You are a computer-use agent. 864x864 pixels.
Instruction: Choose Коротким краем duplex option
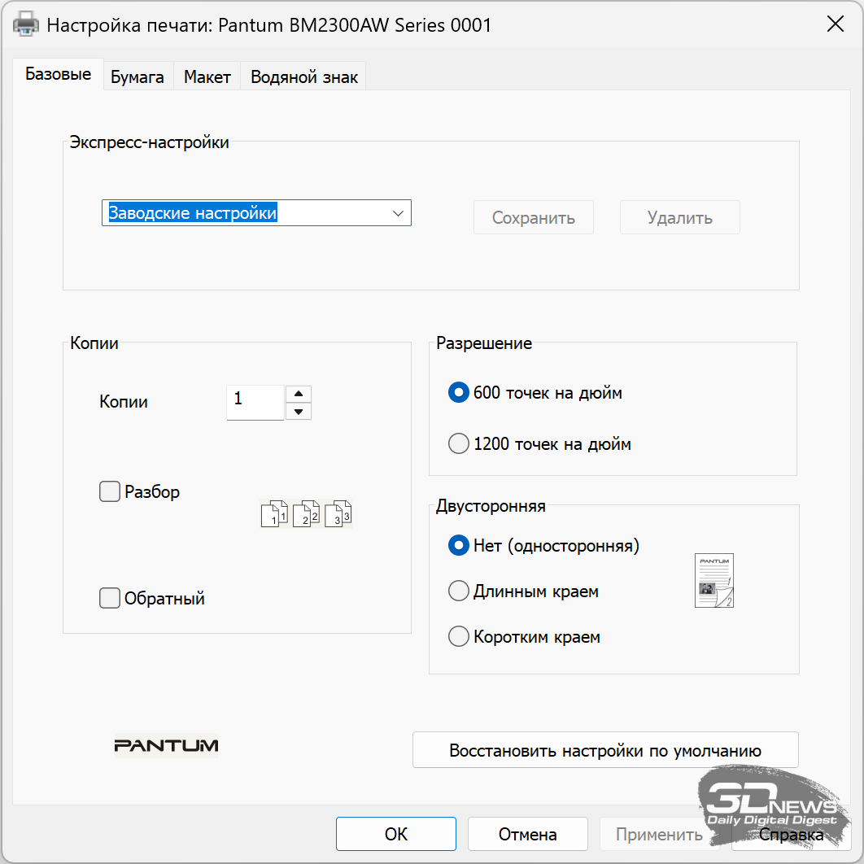459,636
